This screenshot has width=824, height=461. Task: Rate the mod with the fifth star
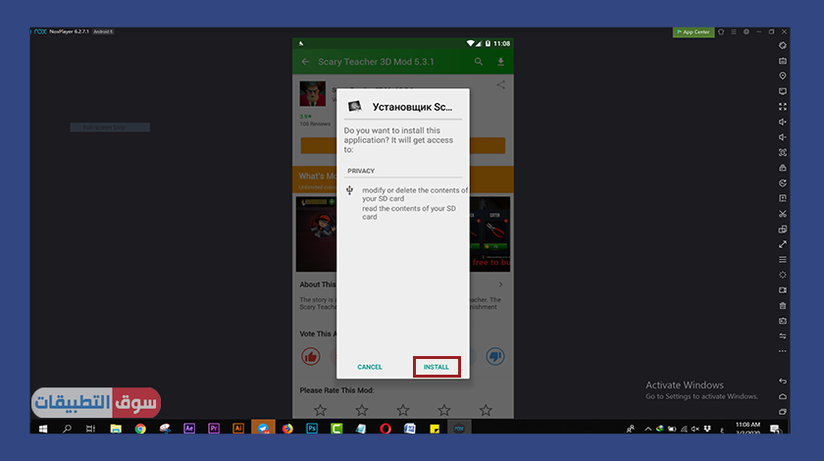pos(486,410)
